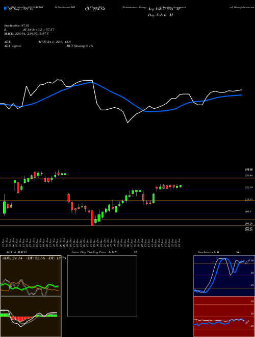Click the 'CL: 224.84' closing price text
255x337 pixels.
pyautogui.click(x=95, y=9)
